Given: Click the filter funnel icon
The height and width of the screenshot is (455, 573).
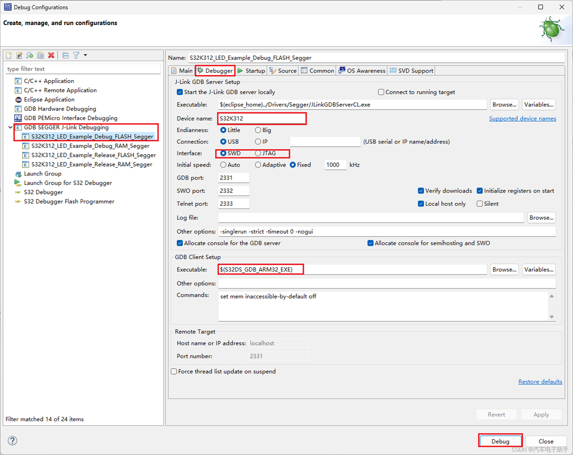Looking at the screenshot, I should (76, 55).
